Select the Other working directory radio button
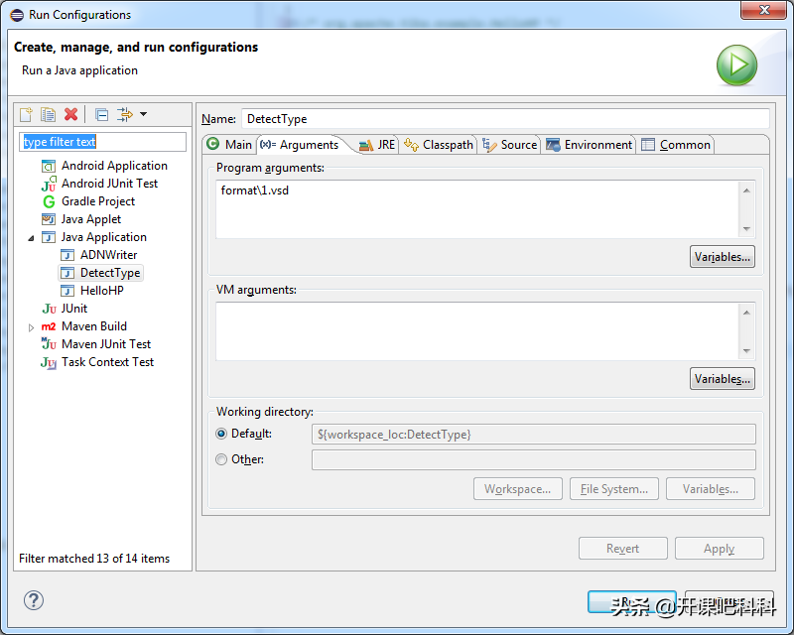794x635 pixels. tap(221, 459)
